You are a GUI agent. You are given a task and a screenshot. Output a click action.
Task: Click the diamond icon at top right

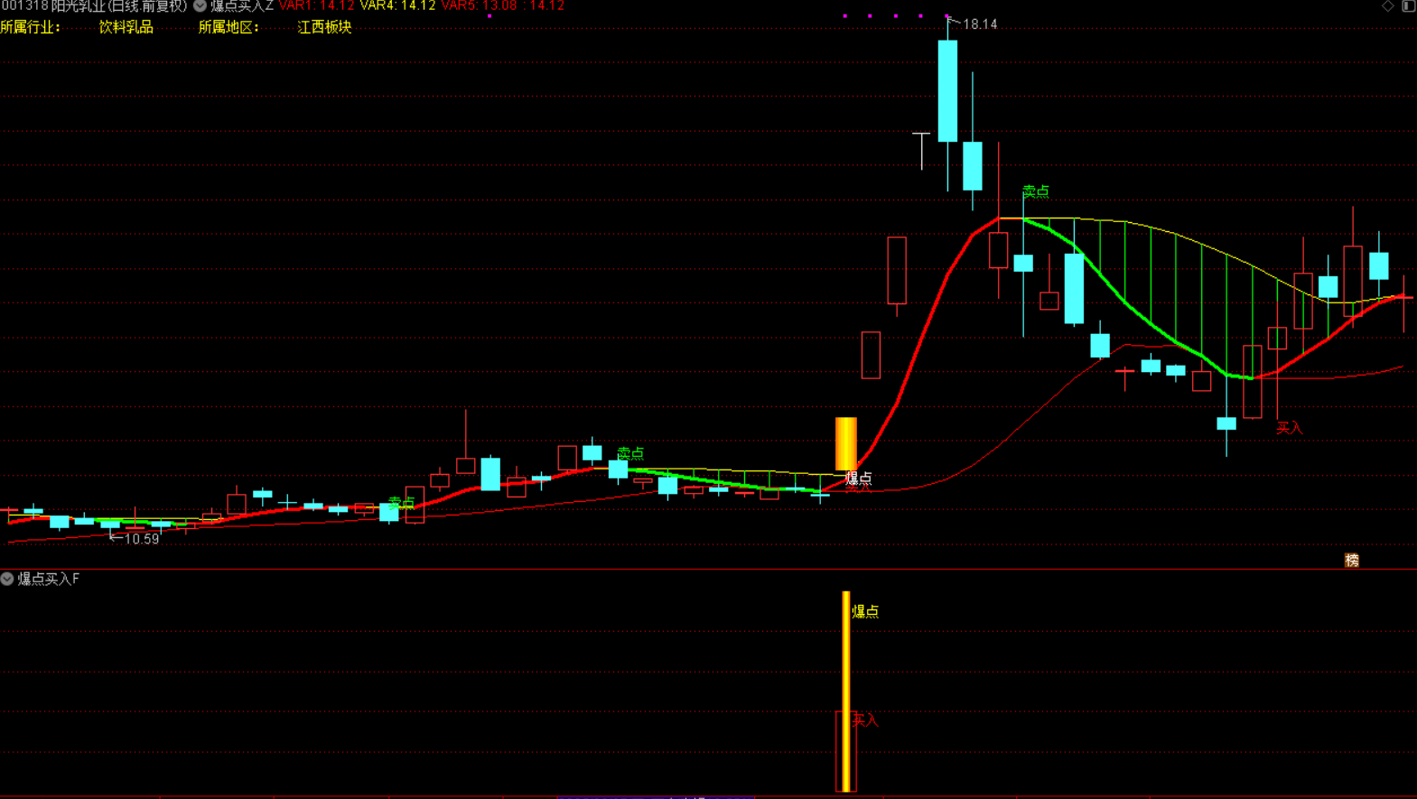coord(1388,5)
